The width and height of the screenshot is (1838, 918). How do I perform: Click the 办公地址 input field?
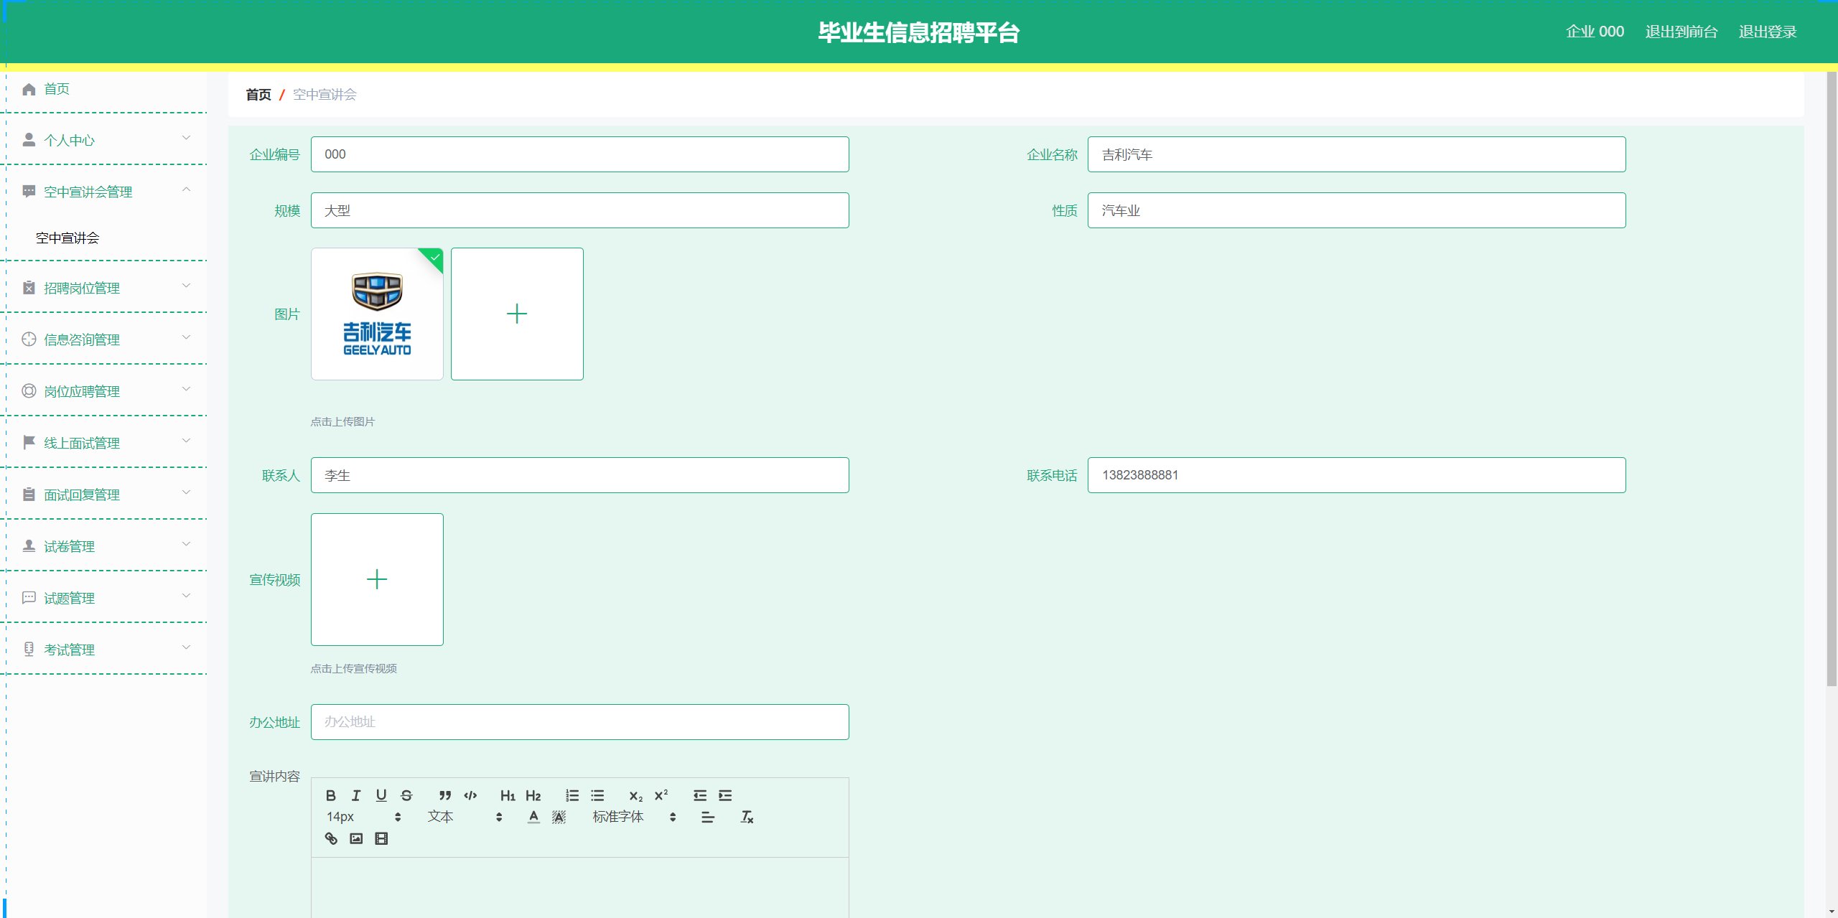[x=579, y=722]
